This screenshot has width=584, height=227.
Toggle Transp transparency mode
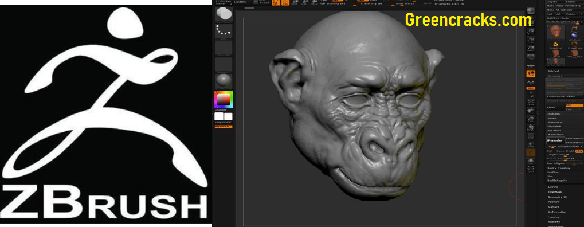tap(531, 144)
